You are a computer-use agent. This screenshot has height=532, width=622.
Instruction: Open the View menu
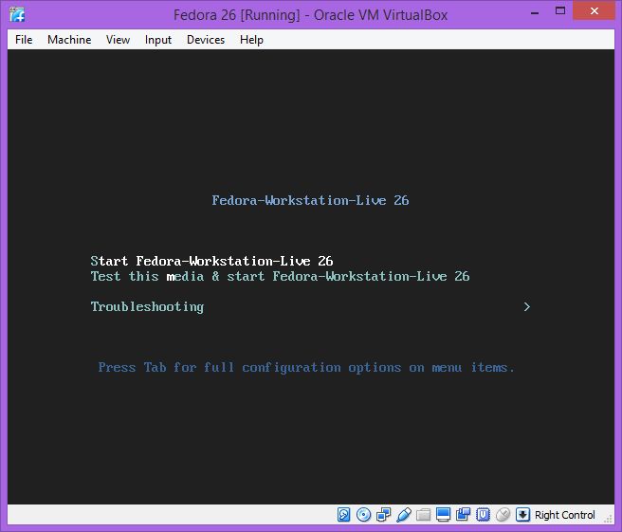coord(118,40)
